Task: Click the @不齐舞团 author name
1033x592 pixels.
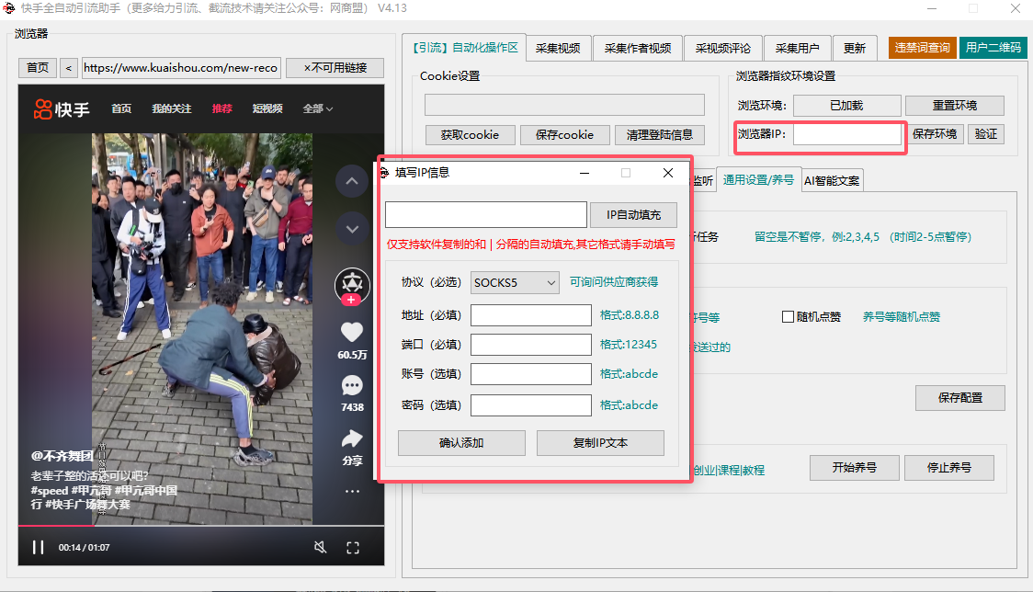Action: [x=62, y=456]
